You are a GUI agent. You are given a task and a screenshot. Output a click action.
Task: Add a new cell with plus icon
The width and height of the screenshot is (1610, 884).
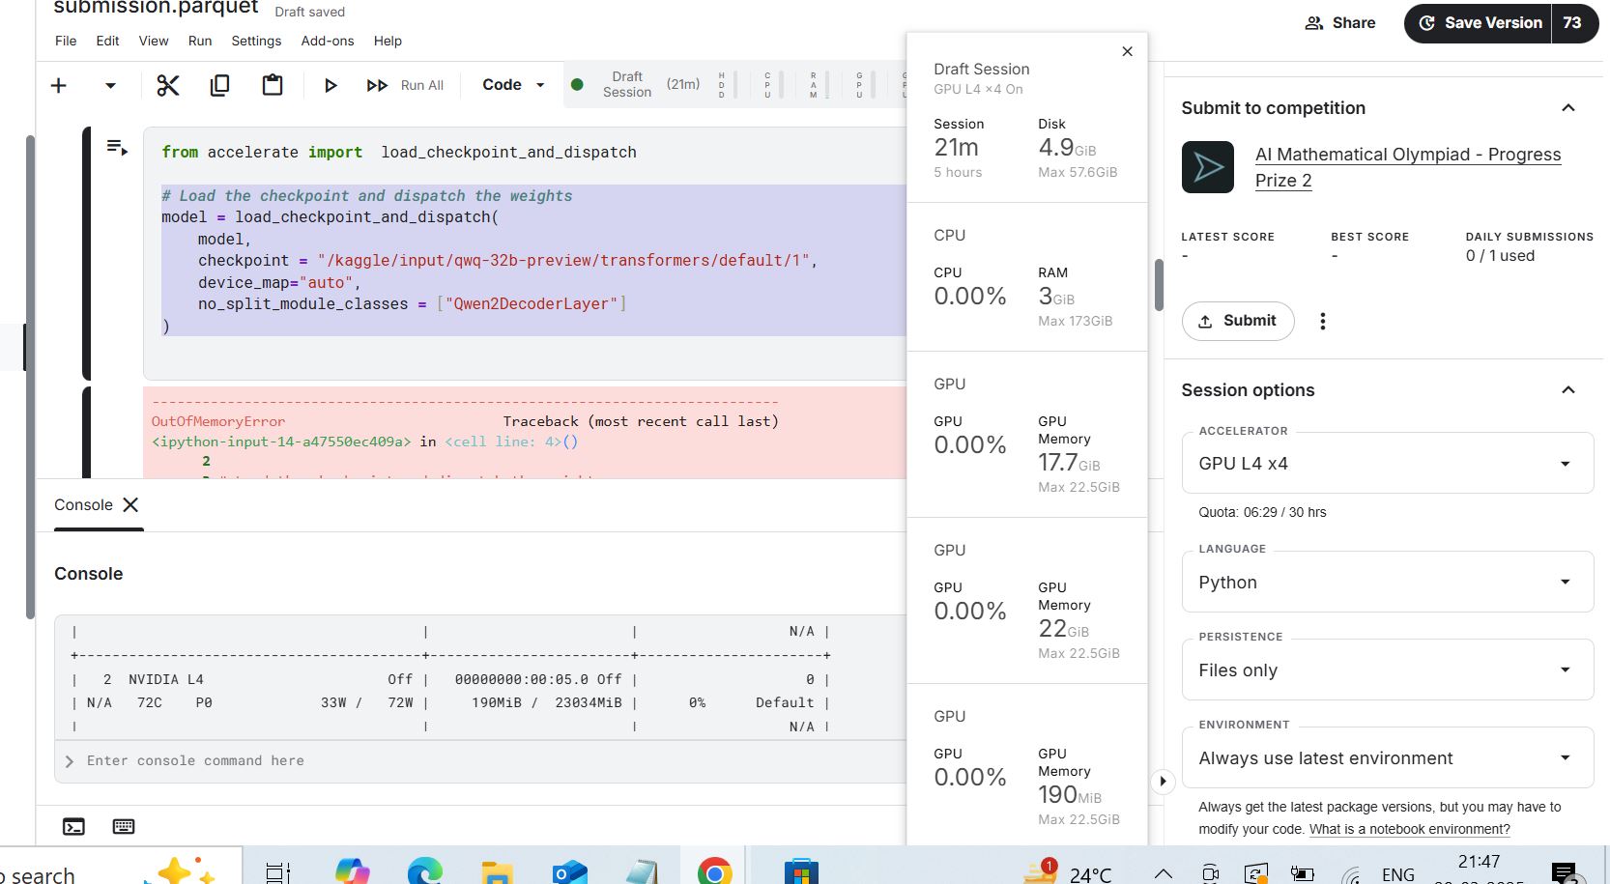tap(59, 85)
